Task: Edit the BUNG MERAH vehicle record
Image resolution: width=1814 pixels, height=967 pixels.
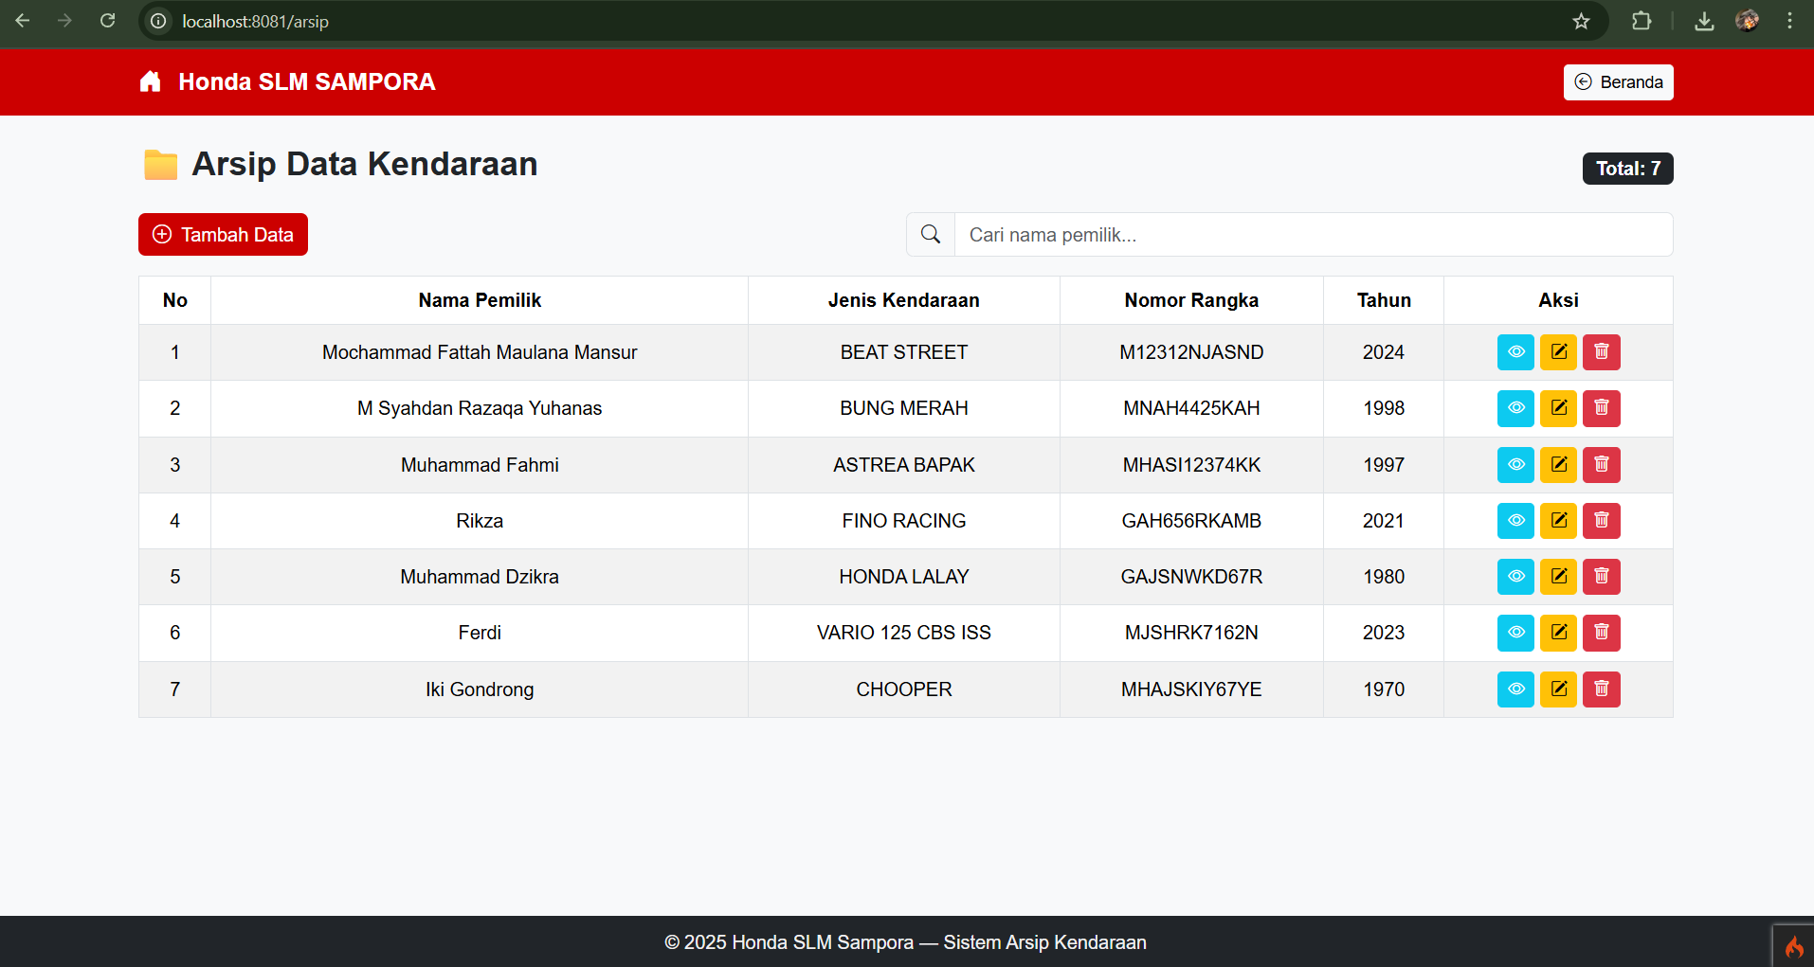Action: click(1558, 408)
